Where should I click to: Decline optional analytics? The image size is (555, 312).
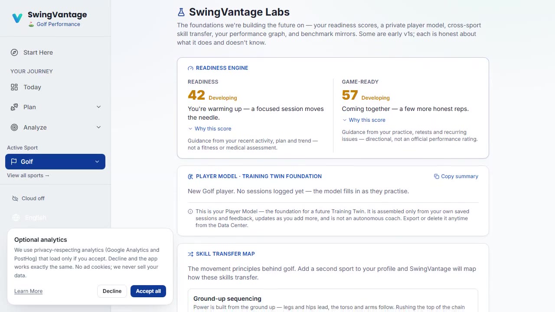pos(112,291)
